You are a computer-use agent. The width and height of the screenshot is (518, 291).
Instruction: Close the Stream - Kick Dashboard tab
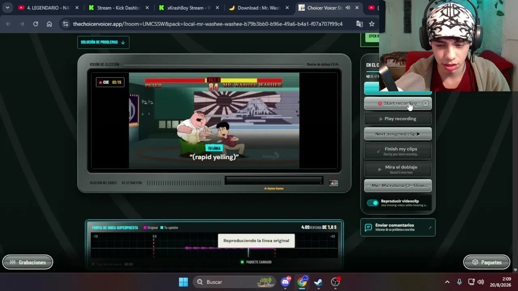[x=147, y=8]
